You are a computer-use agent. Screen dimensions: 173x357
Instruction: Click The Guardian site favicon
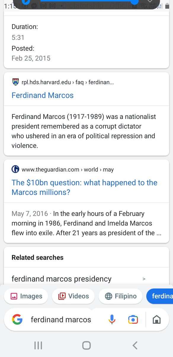click(x=15, y=170)
